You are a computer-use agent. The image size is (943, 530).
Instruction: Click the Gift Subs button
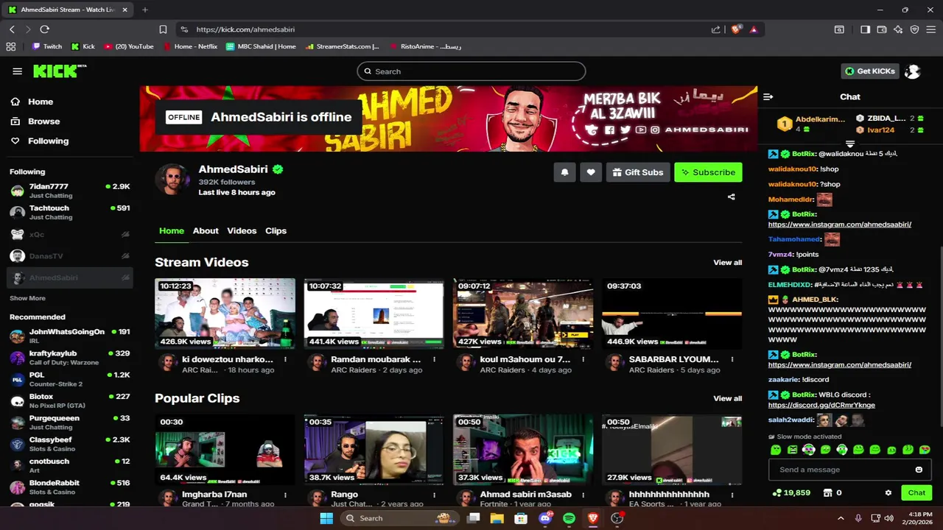tap(638, 172)
